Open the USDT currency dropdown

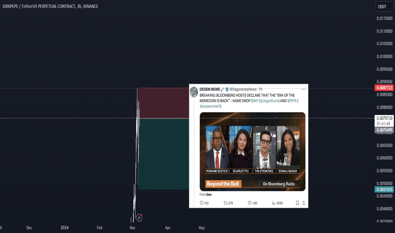384,6
